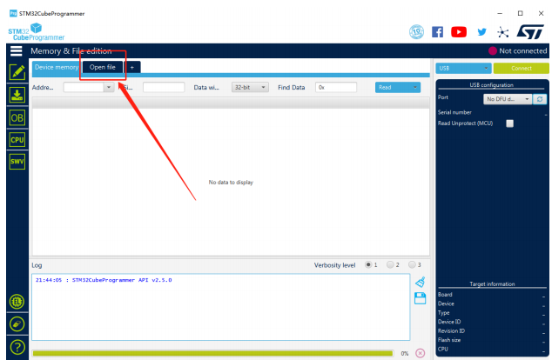Screen dimensions: 552x360
Task: Refresh the USB port list
Action: pos(540,99)
